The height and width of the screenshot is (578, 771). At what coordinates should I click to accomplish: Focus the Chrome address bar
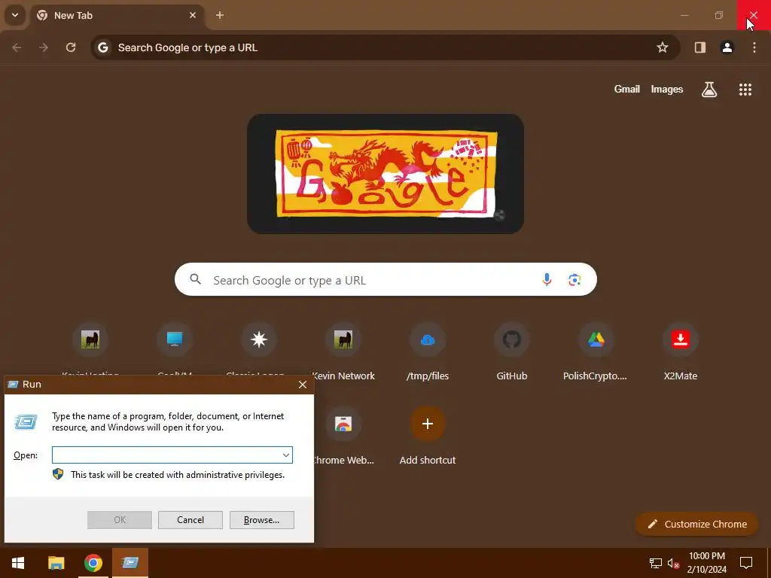click(385, 47)
